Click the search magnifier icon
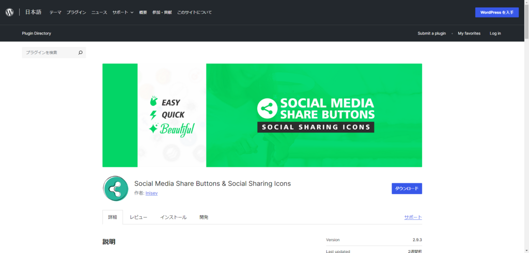This screenshot has height=253, width=529. 80,53
